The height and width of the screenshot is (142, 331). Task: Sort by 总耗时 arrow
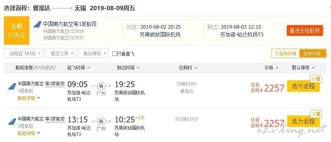(x=196, y=68)
